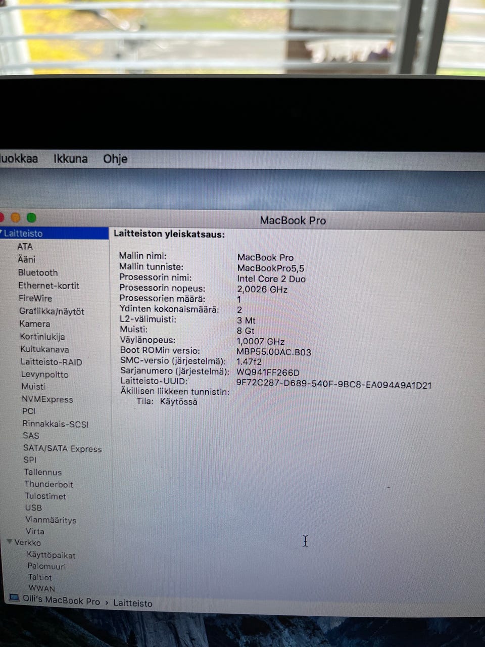Select NVMExpress in the sidebar
This screenshot has width=485, height=647.
pyautogui.click(x=47, y=399)
